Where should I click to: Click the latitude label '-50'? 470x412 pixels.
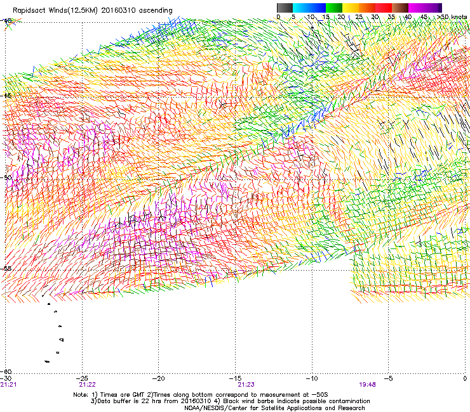pos(6,177)
